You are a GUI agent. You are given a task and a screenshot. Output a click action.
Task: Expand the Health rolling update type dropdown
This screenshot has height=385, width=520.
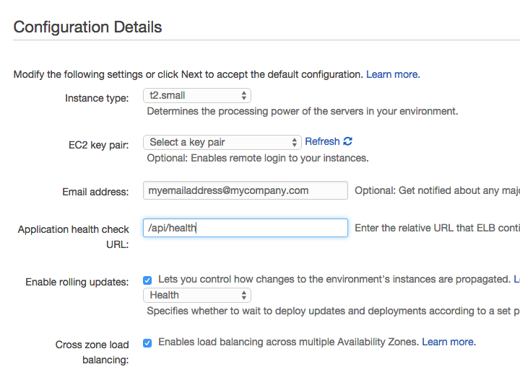click(x=197, y=296)
